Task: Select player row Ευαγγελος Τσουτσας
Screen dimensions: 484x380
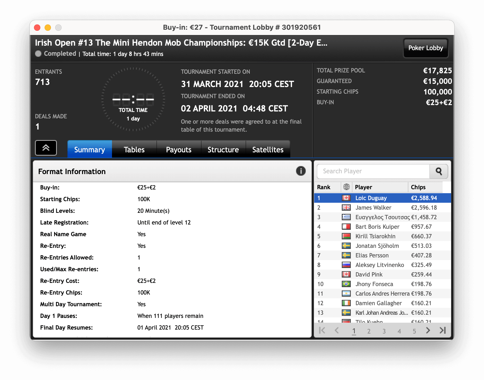Action: [383, 217]
